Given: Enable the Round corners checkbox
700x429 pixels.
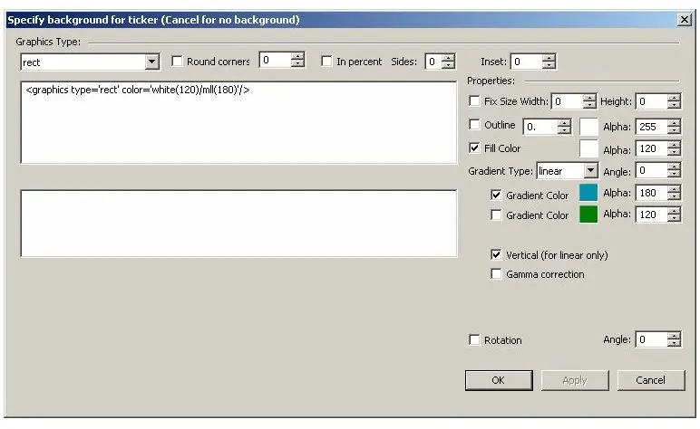Looking at the screenshot, I should 178,62.
